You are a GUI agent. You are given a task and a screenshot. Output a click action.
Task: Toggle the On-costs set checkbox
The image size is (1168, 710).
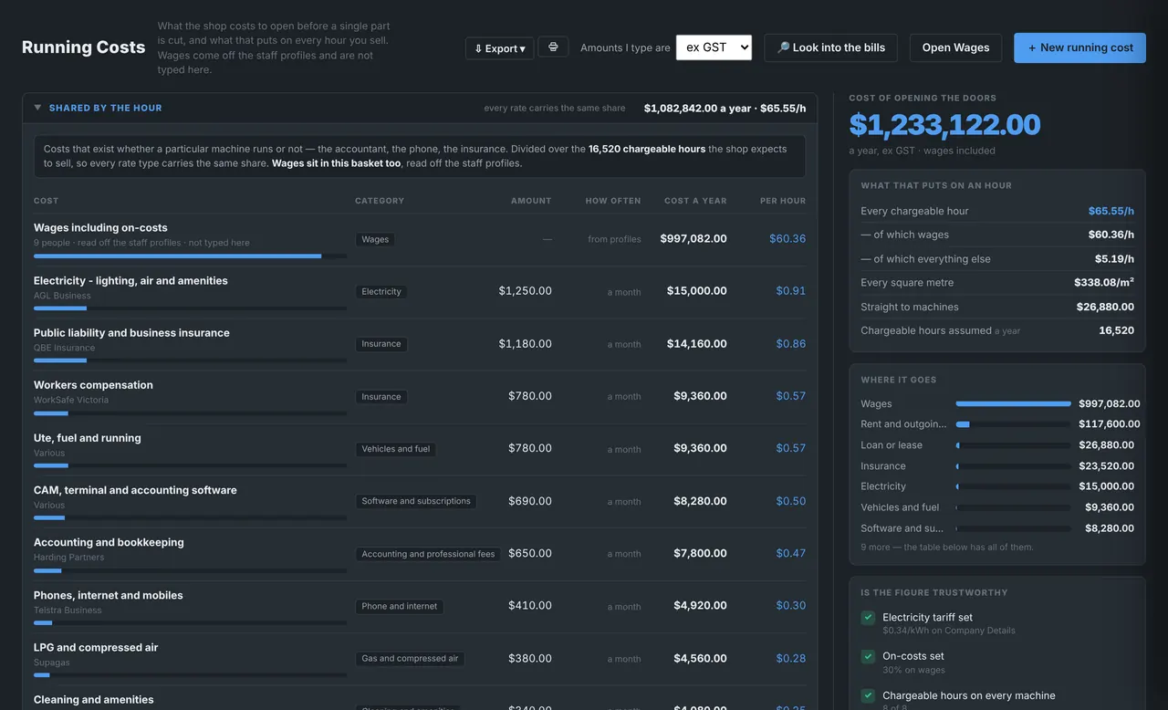[868, 657]
